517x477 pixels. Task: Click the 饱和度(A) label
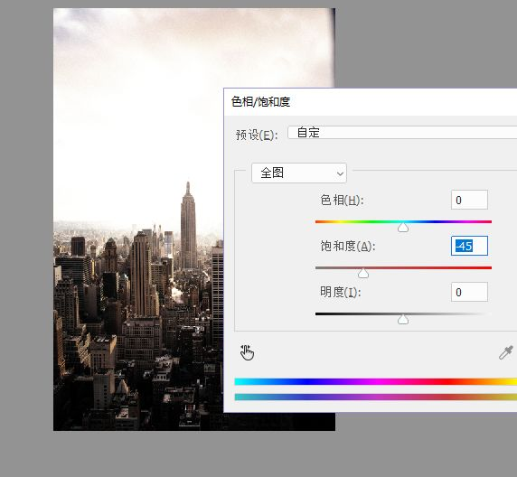point(348,246)
